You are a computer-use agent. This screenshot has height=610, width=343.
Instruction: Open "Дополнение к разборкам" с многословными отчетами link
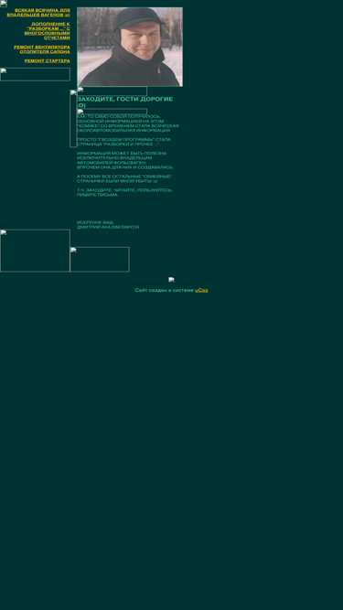(47, 31)
